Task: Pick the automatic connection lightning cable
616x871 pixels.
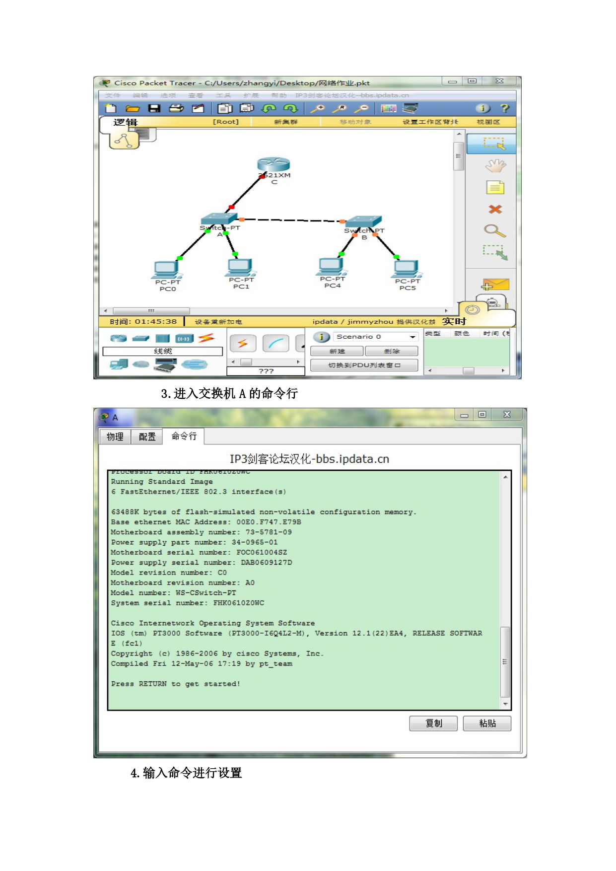Action: [243, 343]
